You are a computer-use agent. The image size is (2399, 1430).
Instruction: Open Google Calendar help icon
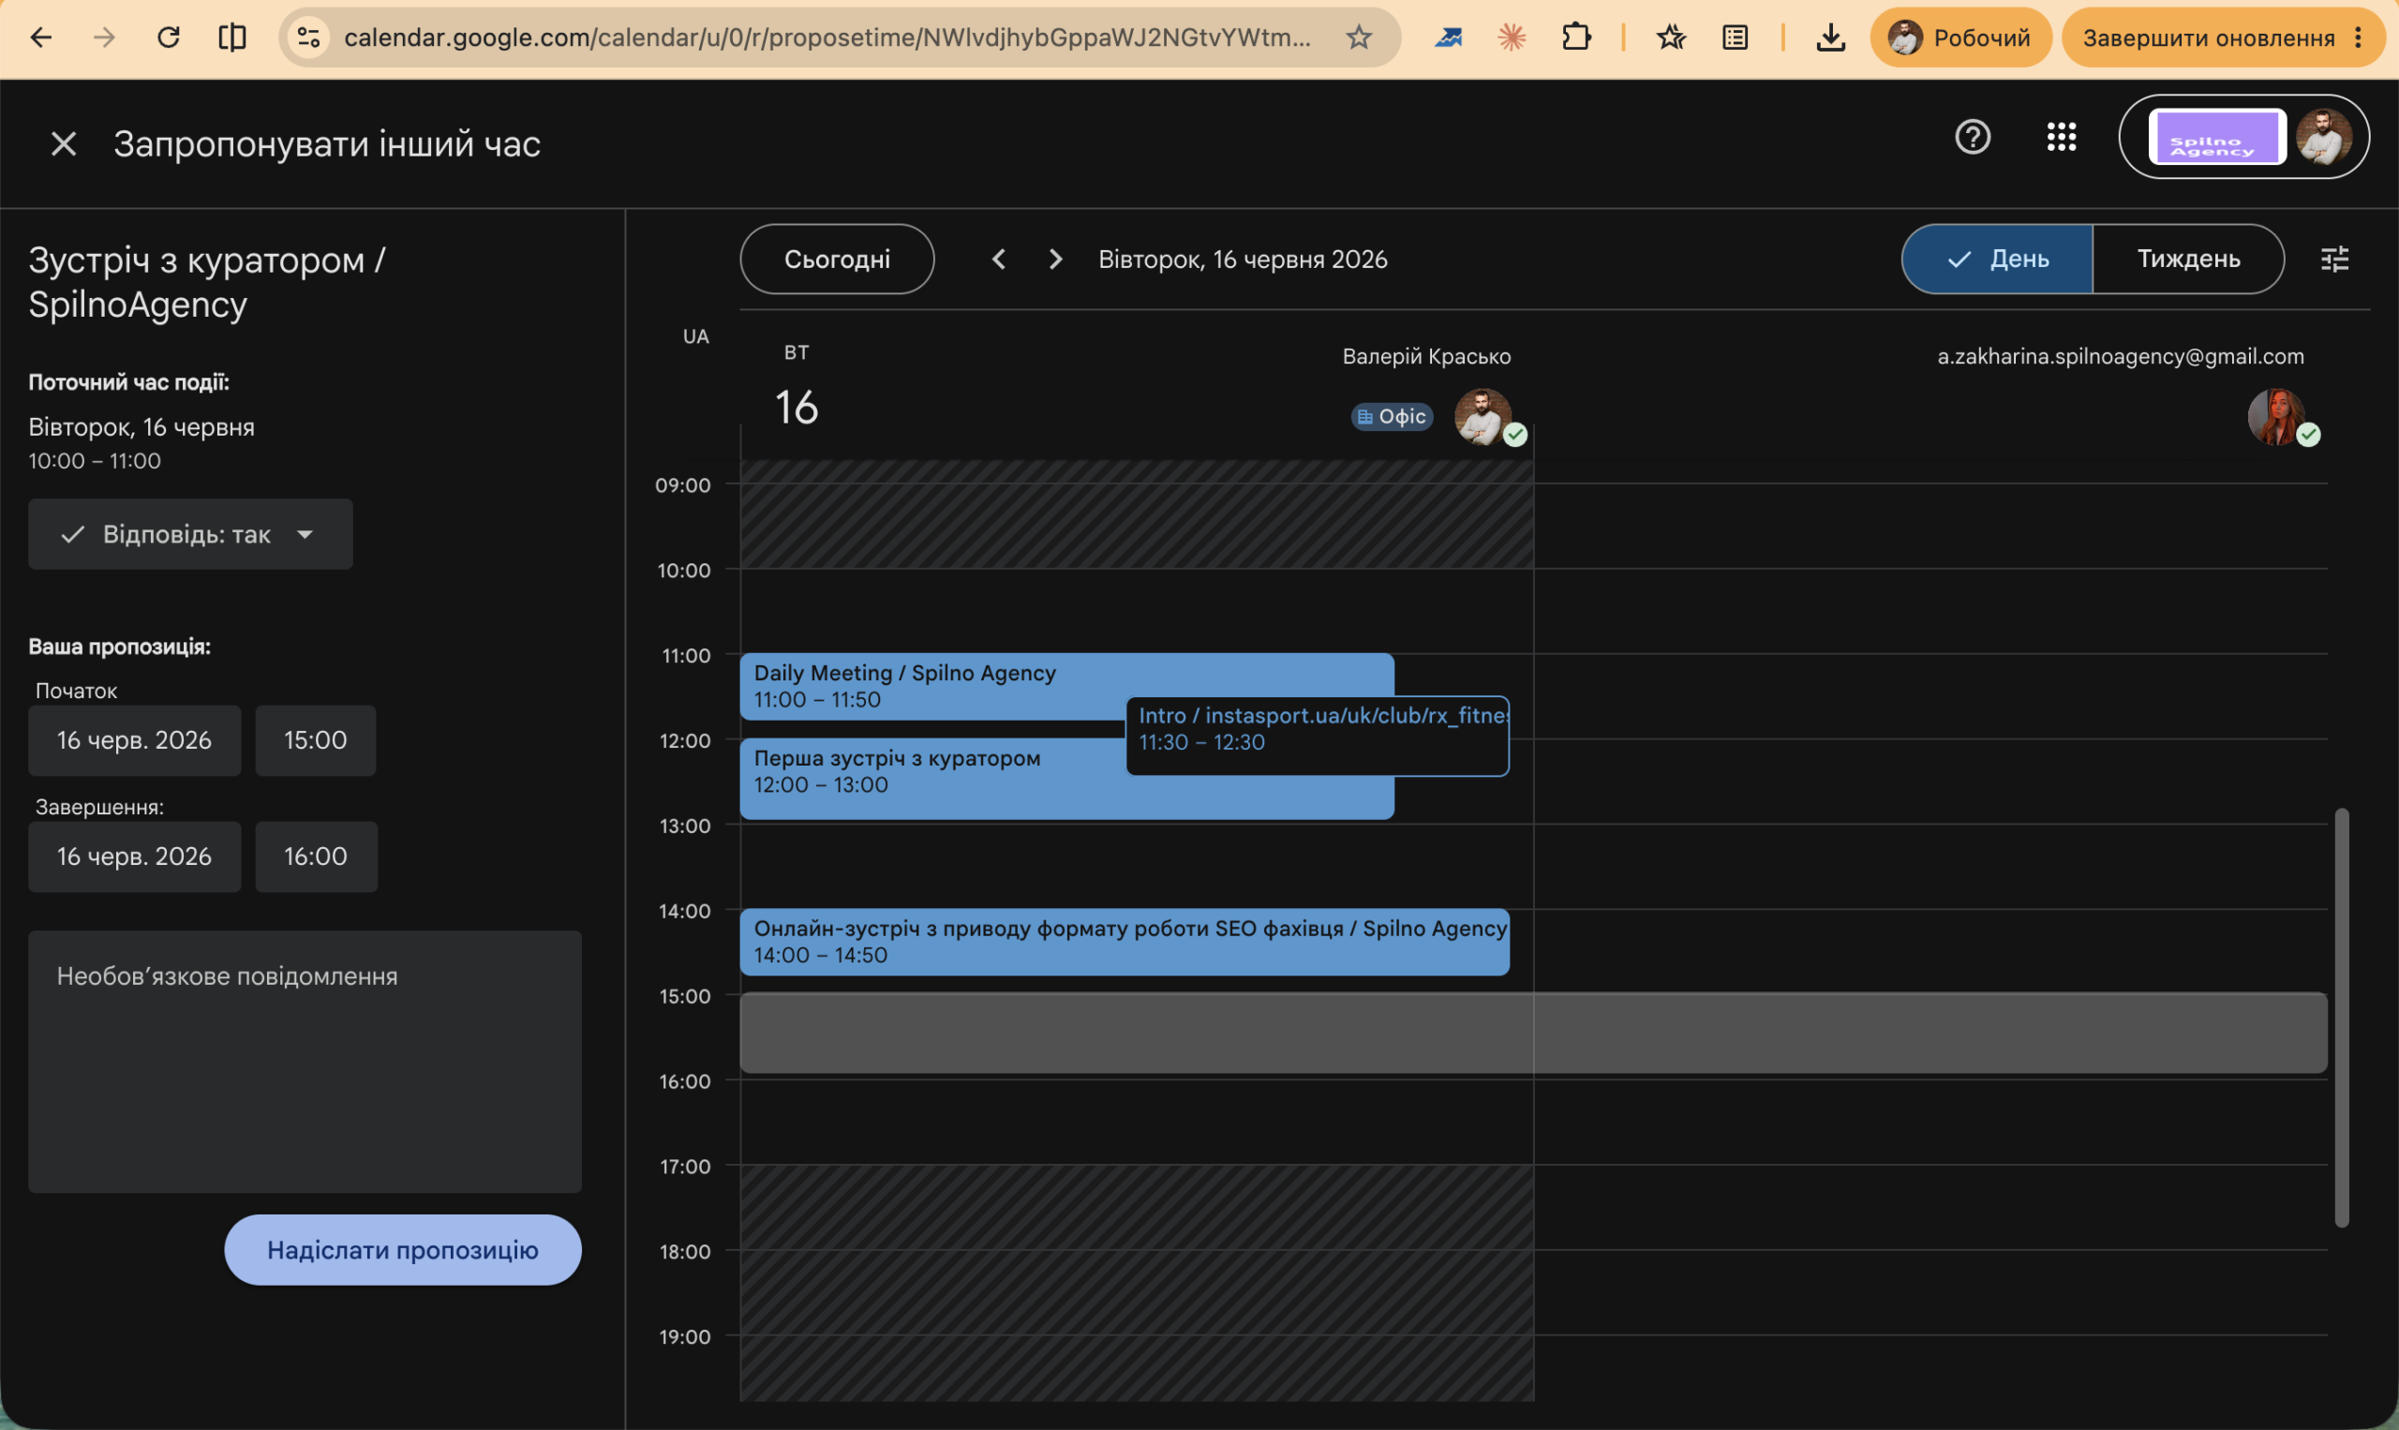pyautogui.click(x=1973, y=137)
